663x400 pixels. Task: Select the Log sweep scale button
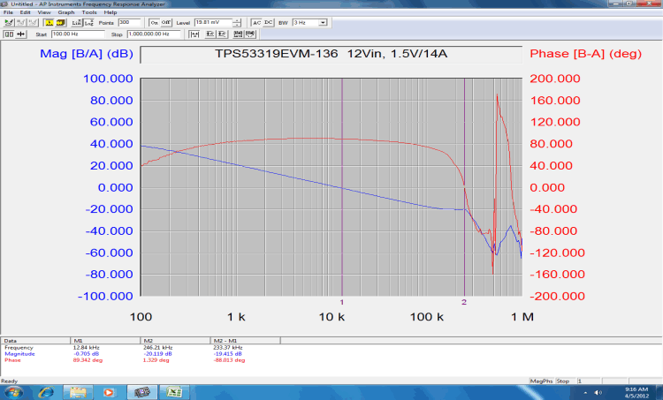(87, 21)
